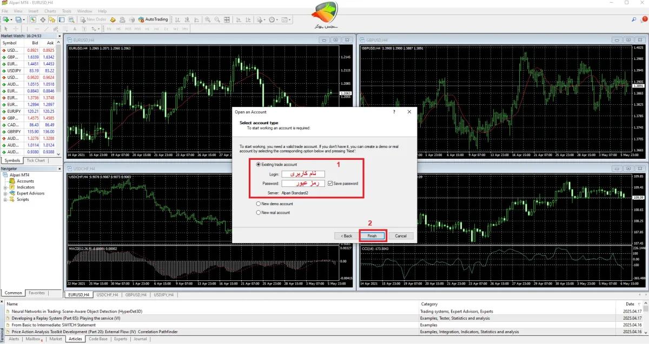Toggle the Save password checkbox
649x344 pixels.
coord(330,184)
